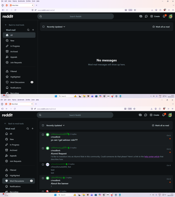Open the Firefox icon on the lower taskbar
The width and height of the screenshot is (175, 197).
click(x=112, y=195)
